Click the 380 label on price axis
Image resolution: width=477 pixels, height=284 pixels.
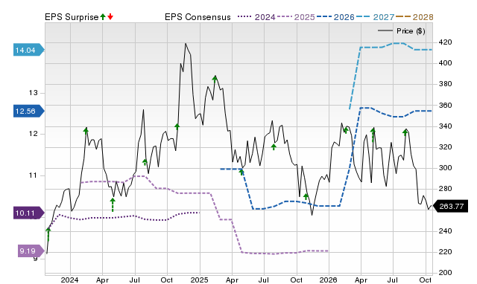(445, 84)
